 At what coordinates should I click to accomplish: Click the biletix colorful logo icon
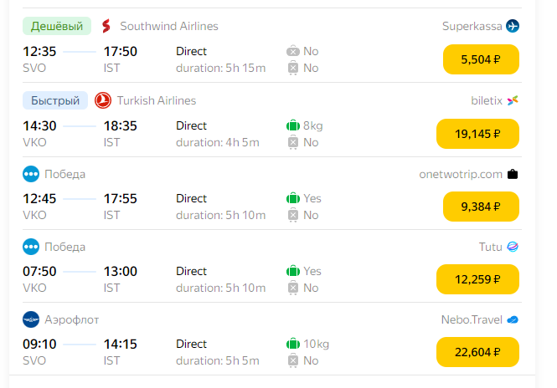tap(513, 100)
